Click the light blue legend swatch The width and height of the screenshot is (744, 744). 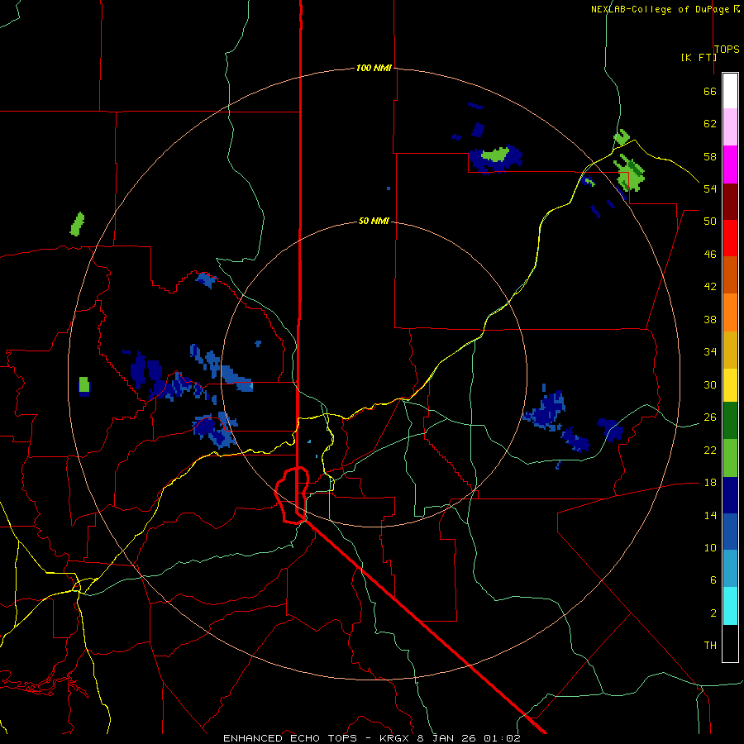tap(730, 569)
